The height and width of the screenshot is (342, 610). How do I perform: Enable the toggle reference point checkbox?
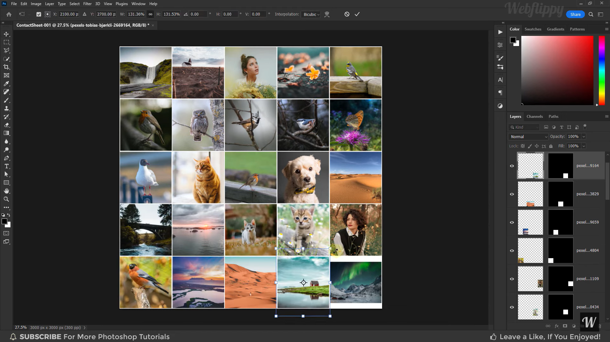pos(39,14)
